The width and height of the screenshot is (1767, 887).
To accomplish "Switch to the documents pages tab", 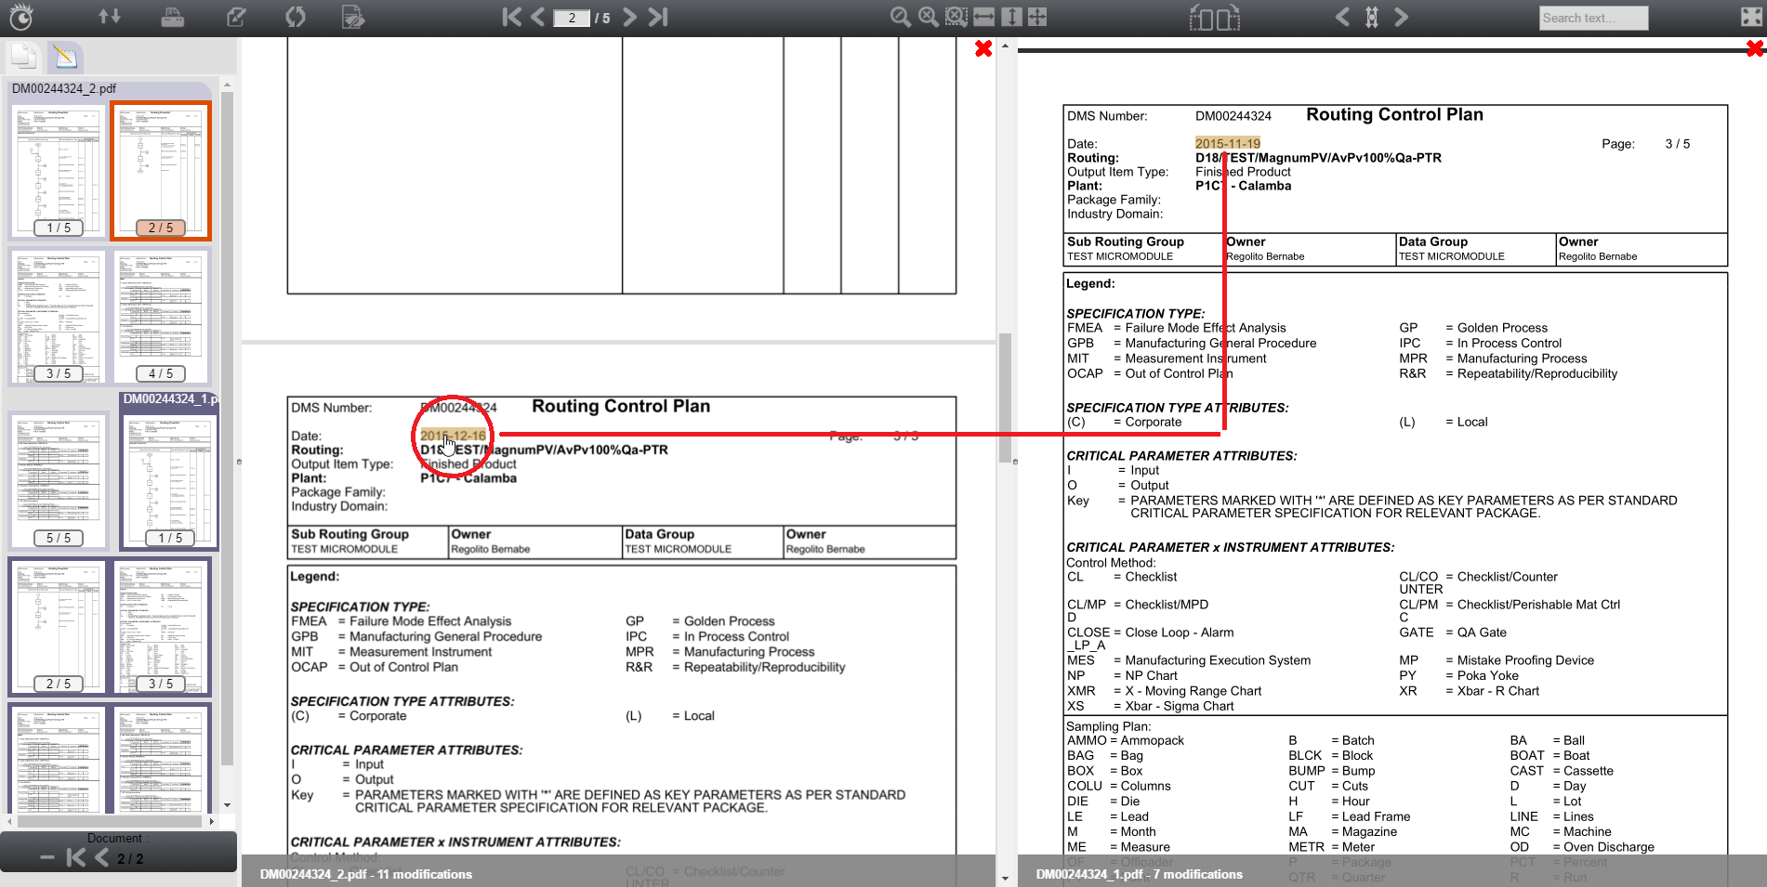I will pyautogui.click(x=24, y=57).
